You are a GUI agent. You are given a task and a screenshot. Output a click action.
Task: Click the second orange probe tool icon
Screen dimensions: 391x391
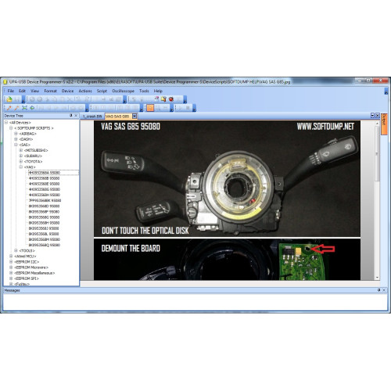17,108
